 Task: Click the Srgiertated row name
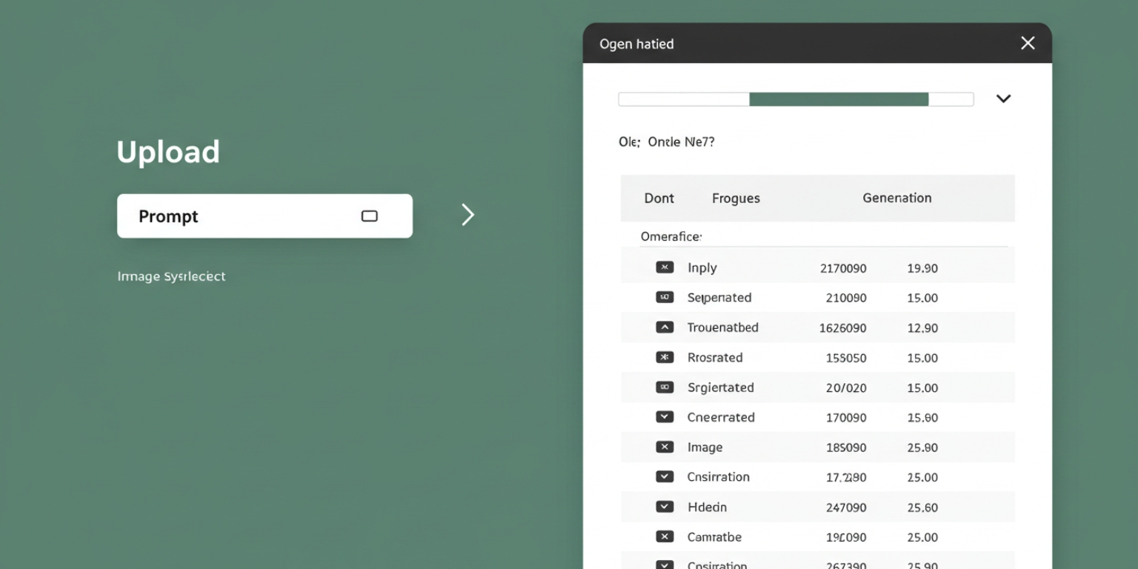[x=720, y=387]
